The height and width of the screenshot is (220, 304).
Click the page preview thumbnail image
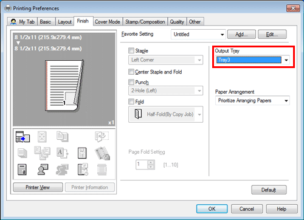(64, 86)
